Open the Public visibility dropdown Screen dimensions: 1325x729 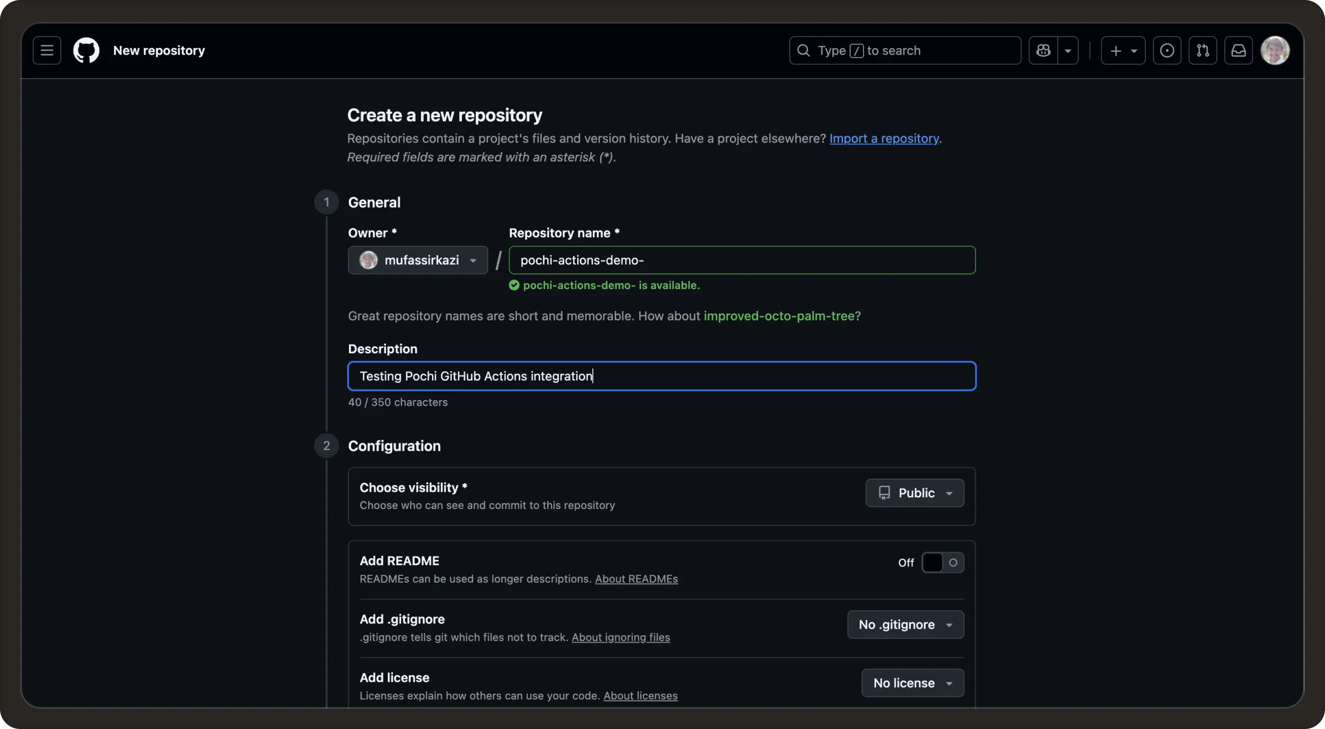[914, 493]
